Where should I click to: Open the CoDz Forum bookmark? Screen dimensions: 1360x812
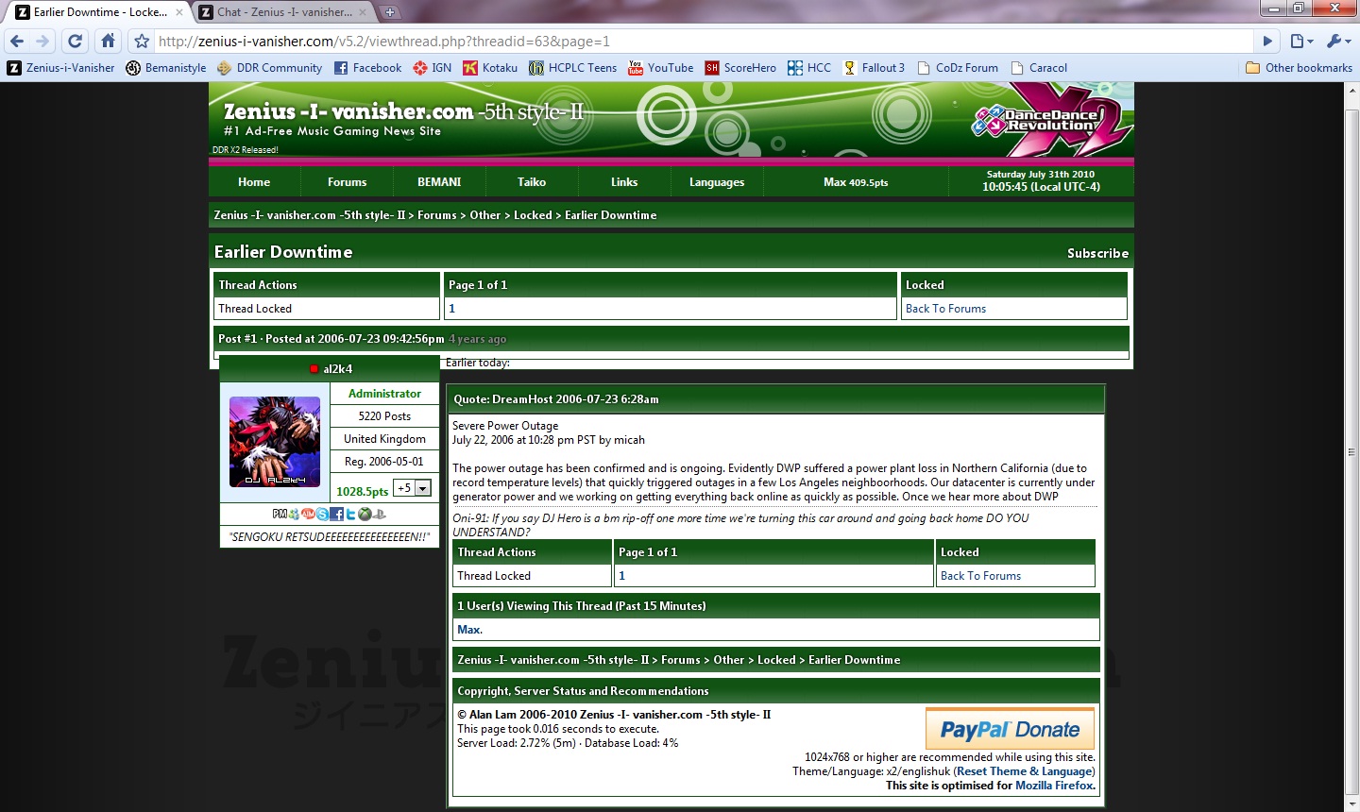[958, 68]
